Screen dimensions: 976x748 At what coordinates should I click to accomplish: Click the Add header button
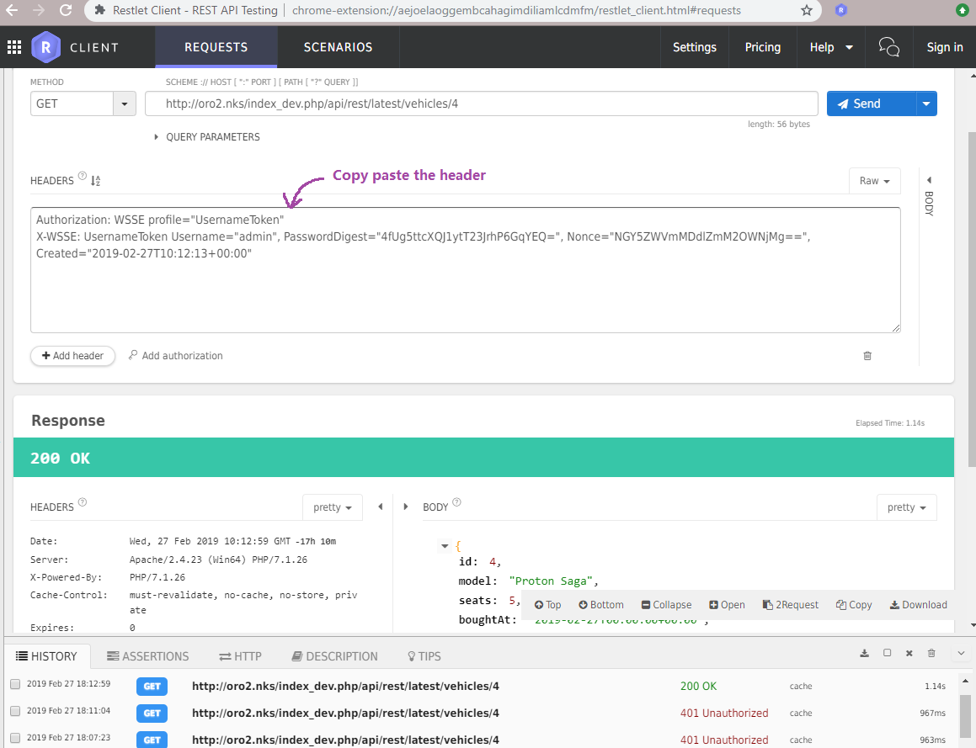pos(72,356)
